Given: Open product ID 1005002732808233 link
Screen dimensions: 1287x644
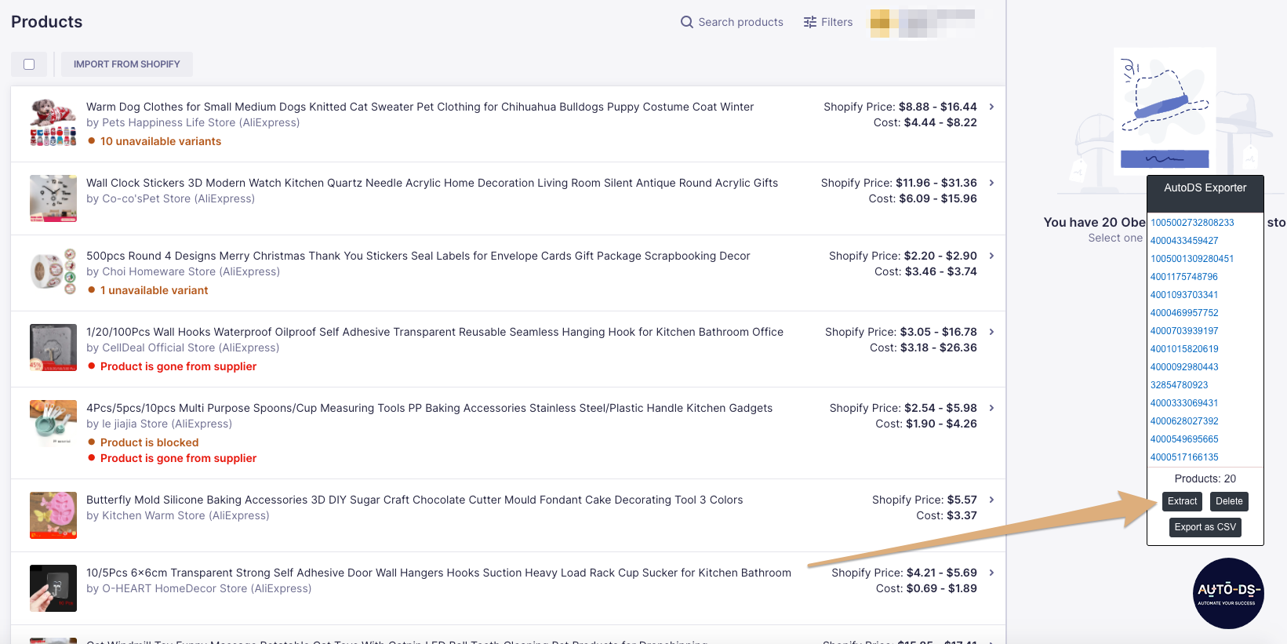Looking at the screenshot, I should click(x=1192, y=223).
